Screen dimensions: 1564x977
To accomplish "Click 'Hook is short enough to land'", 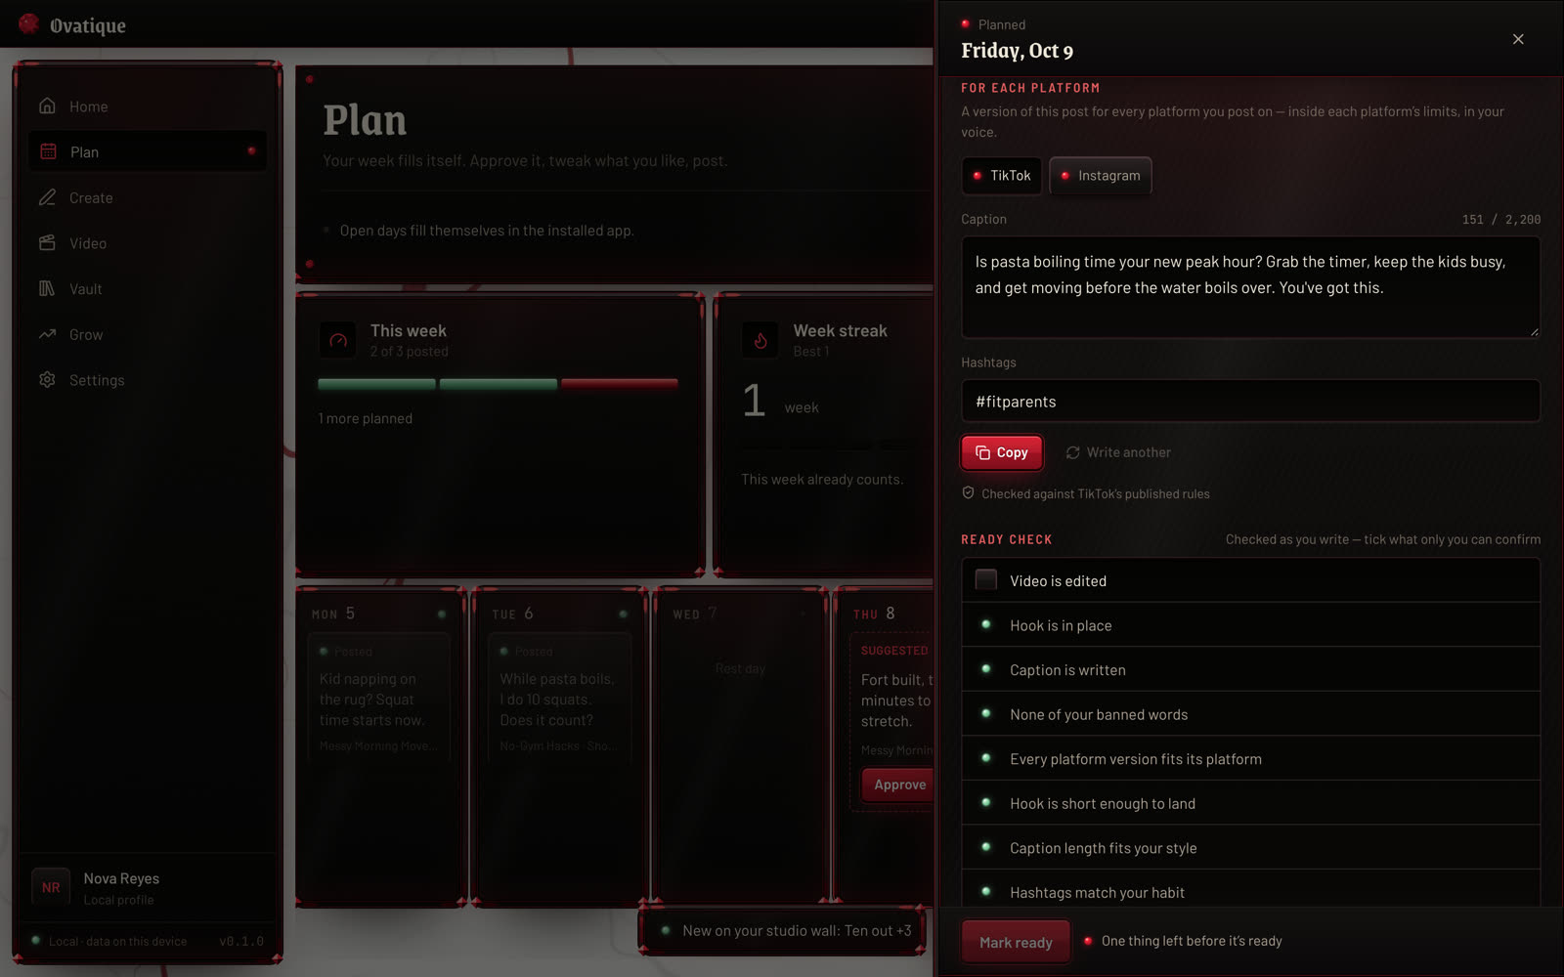I will pos(1250,803).
